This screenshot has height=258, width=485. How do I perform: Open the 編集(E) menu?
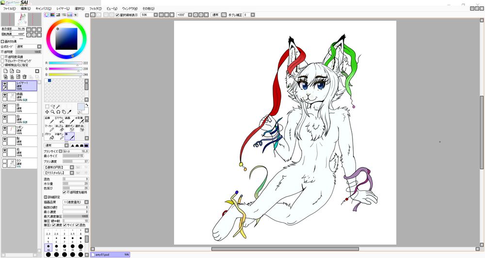point(26,9)
